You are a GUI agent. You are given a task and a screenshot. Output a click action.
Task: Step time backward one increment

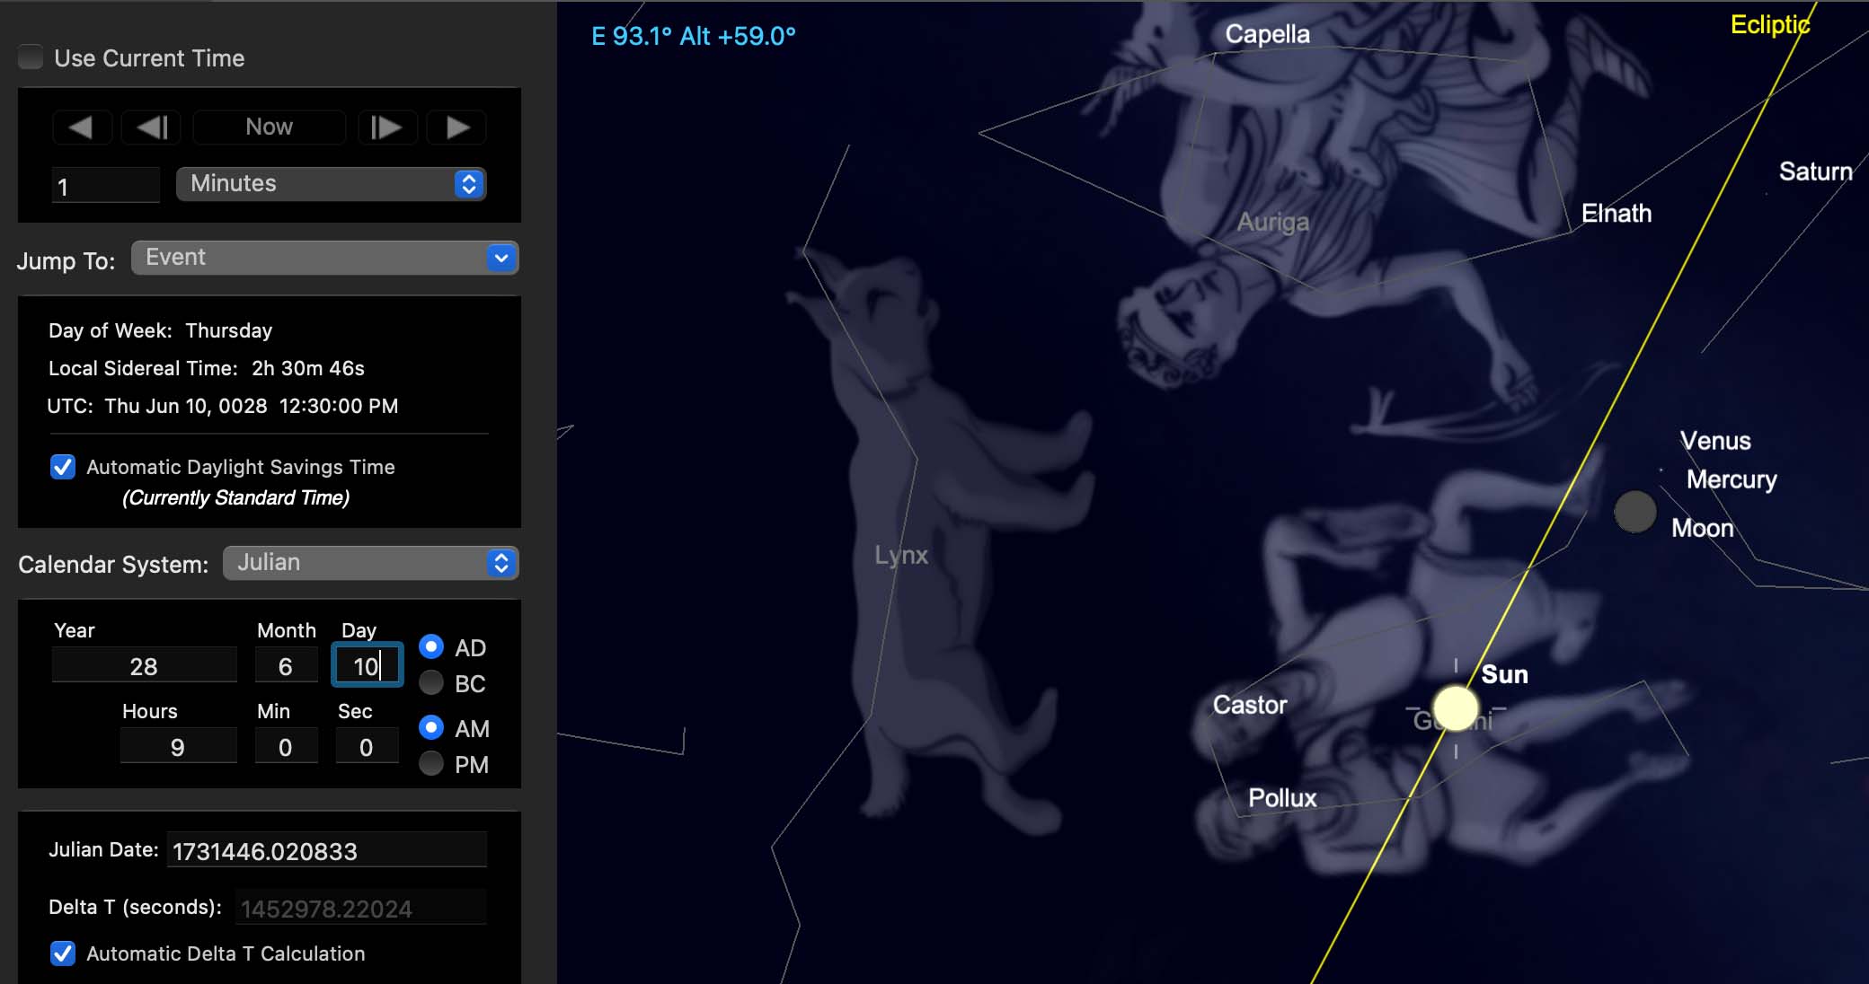pos(151,127)
